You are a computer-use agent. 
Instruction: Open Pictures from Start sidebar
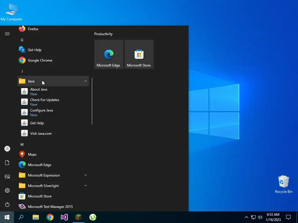7,177
